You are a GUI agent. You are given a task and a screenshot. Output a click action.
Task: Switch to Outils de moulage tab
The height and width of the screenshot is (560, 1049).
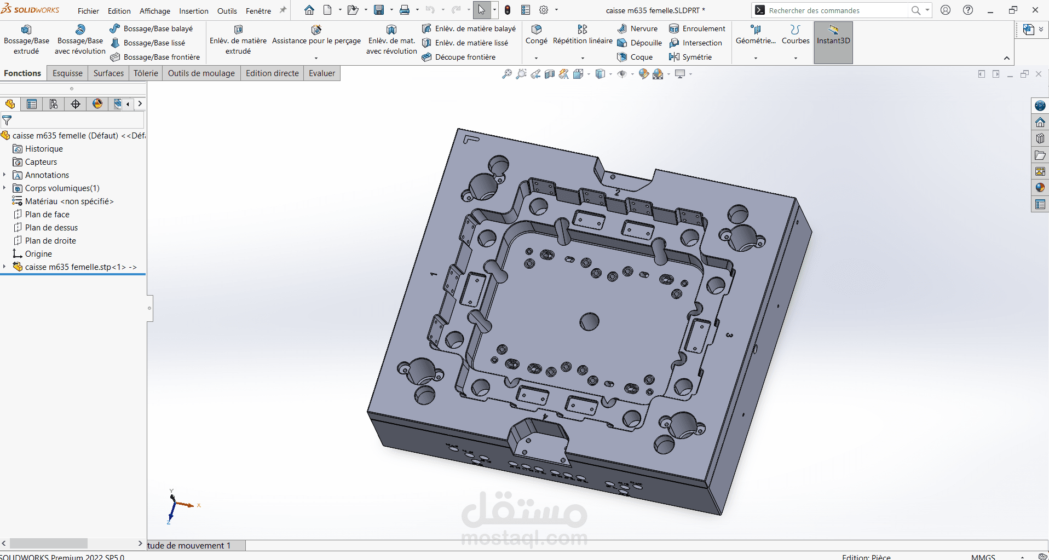tap(201, 73)
